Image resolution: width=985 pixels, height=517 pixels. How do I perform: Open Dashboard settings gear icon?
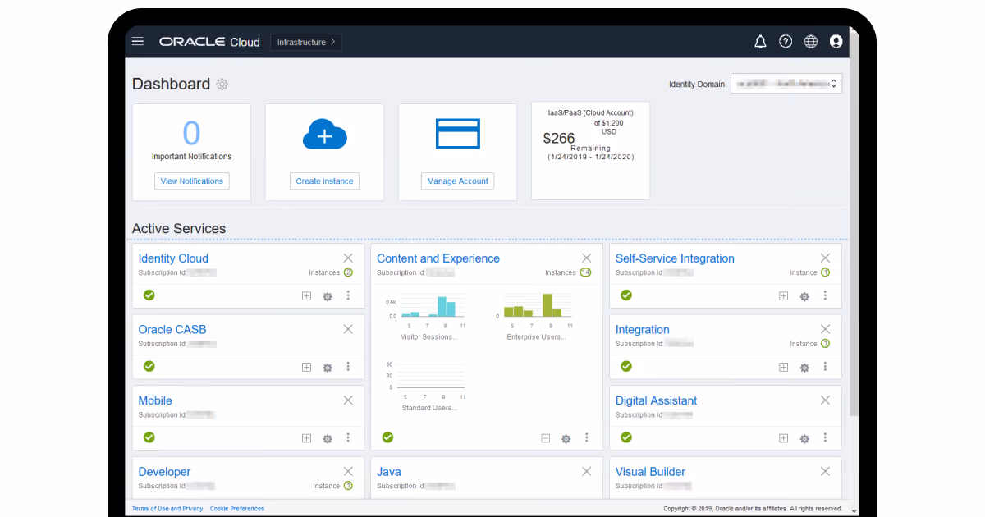[x=222, y=85]
